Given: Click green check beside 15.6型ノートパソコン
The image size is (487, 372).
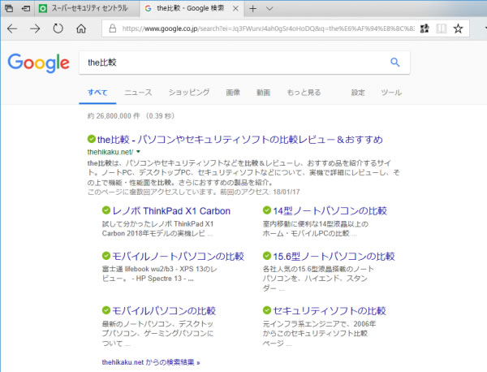Looking at the screenshot, I should 267,256.
